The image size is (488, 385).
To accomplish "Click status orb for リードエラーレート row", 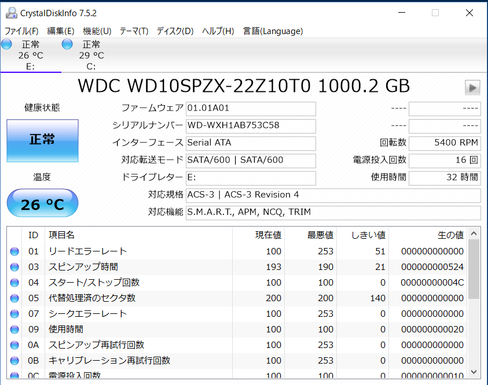I will click(x=14, y=251).
